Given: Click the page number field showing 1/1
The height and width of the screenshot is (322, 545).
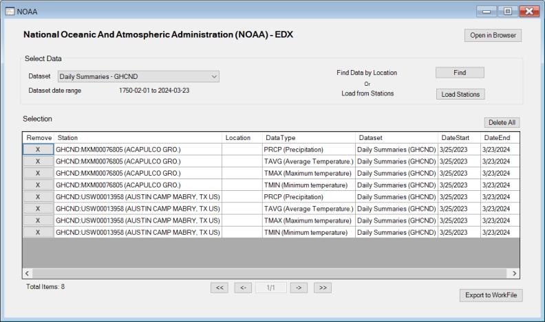Looking at the screenshot, I should 270,288.
